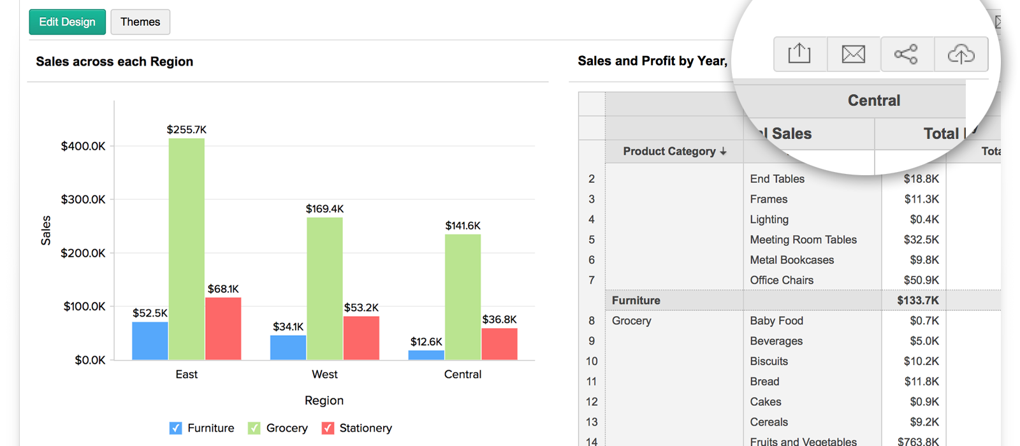Viewport: 1020px width, 446px height.
Task: Uncheck the Furniture legend checkbox
Action: pyautogui.click(x=175, y=428)
